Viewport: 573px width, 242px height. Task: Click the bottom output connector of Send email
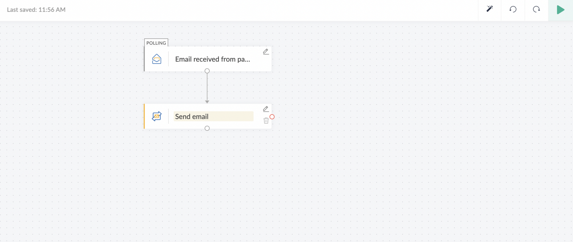click(207, 128)
